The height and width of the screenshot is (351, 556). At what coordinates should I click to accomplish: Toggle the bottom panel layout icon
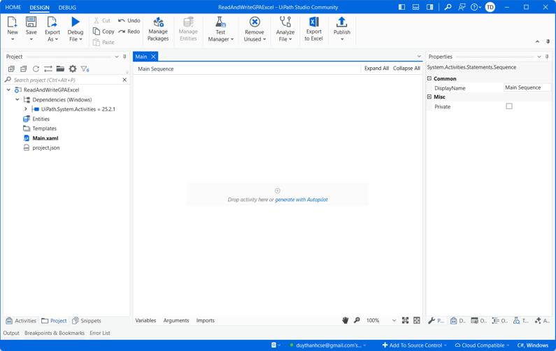[415, 7]
